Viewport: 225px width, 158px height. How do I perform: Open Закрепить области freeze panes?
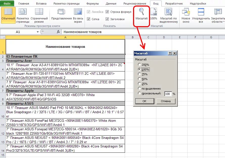point(218,15)
